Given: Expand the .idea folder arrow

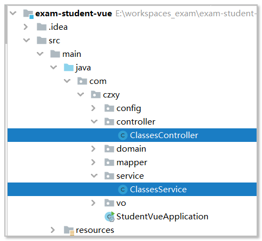Looking at the screenshot, I should [x=25, y=27].
